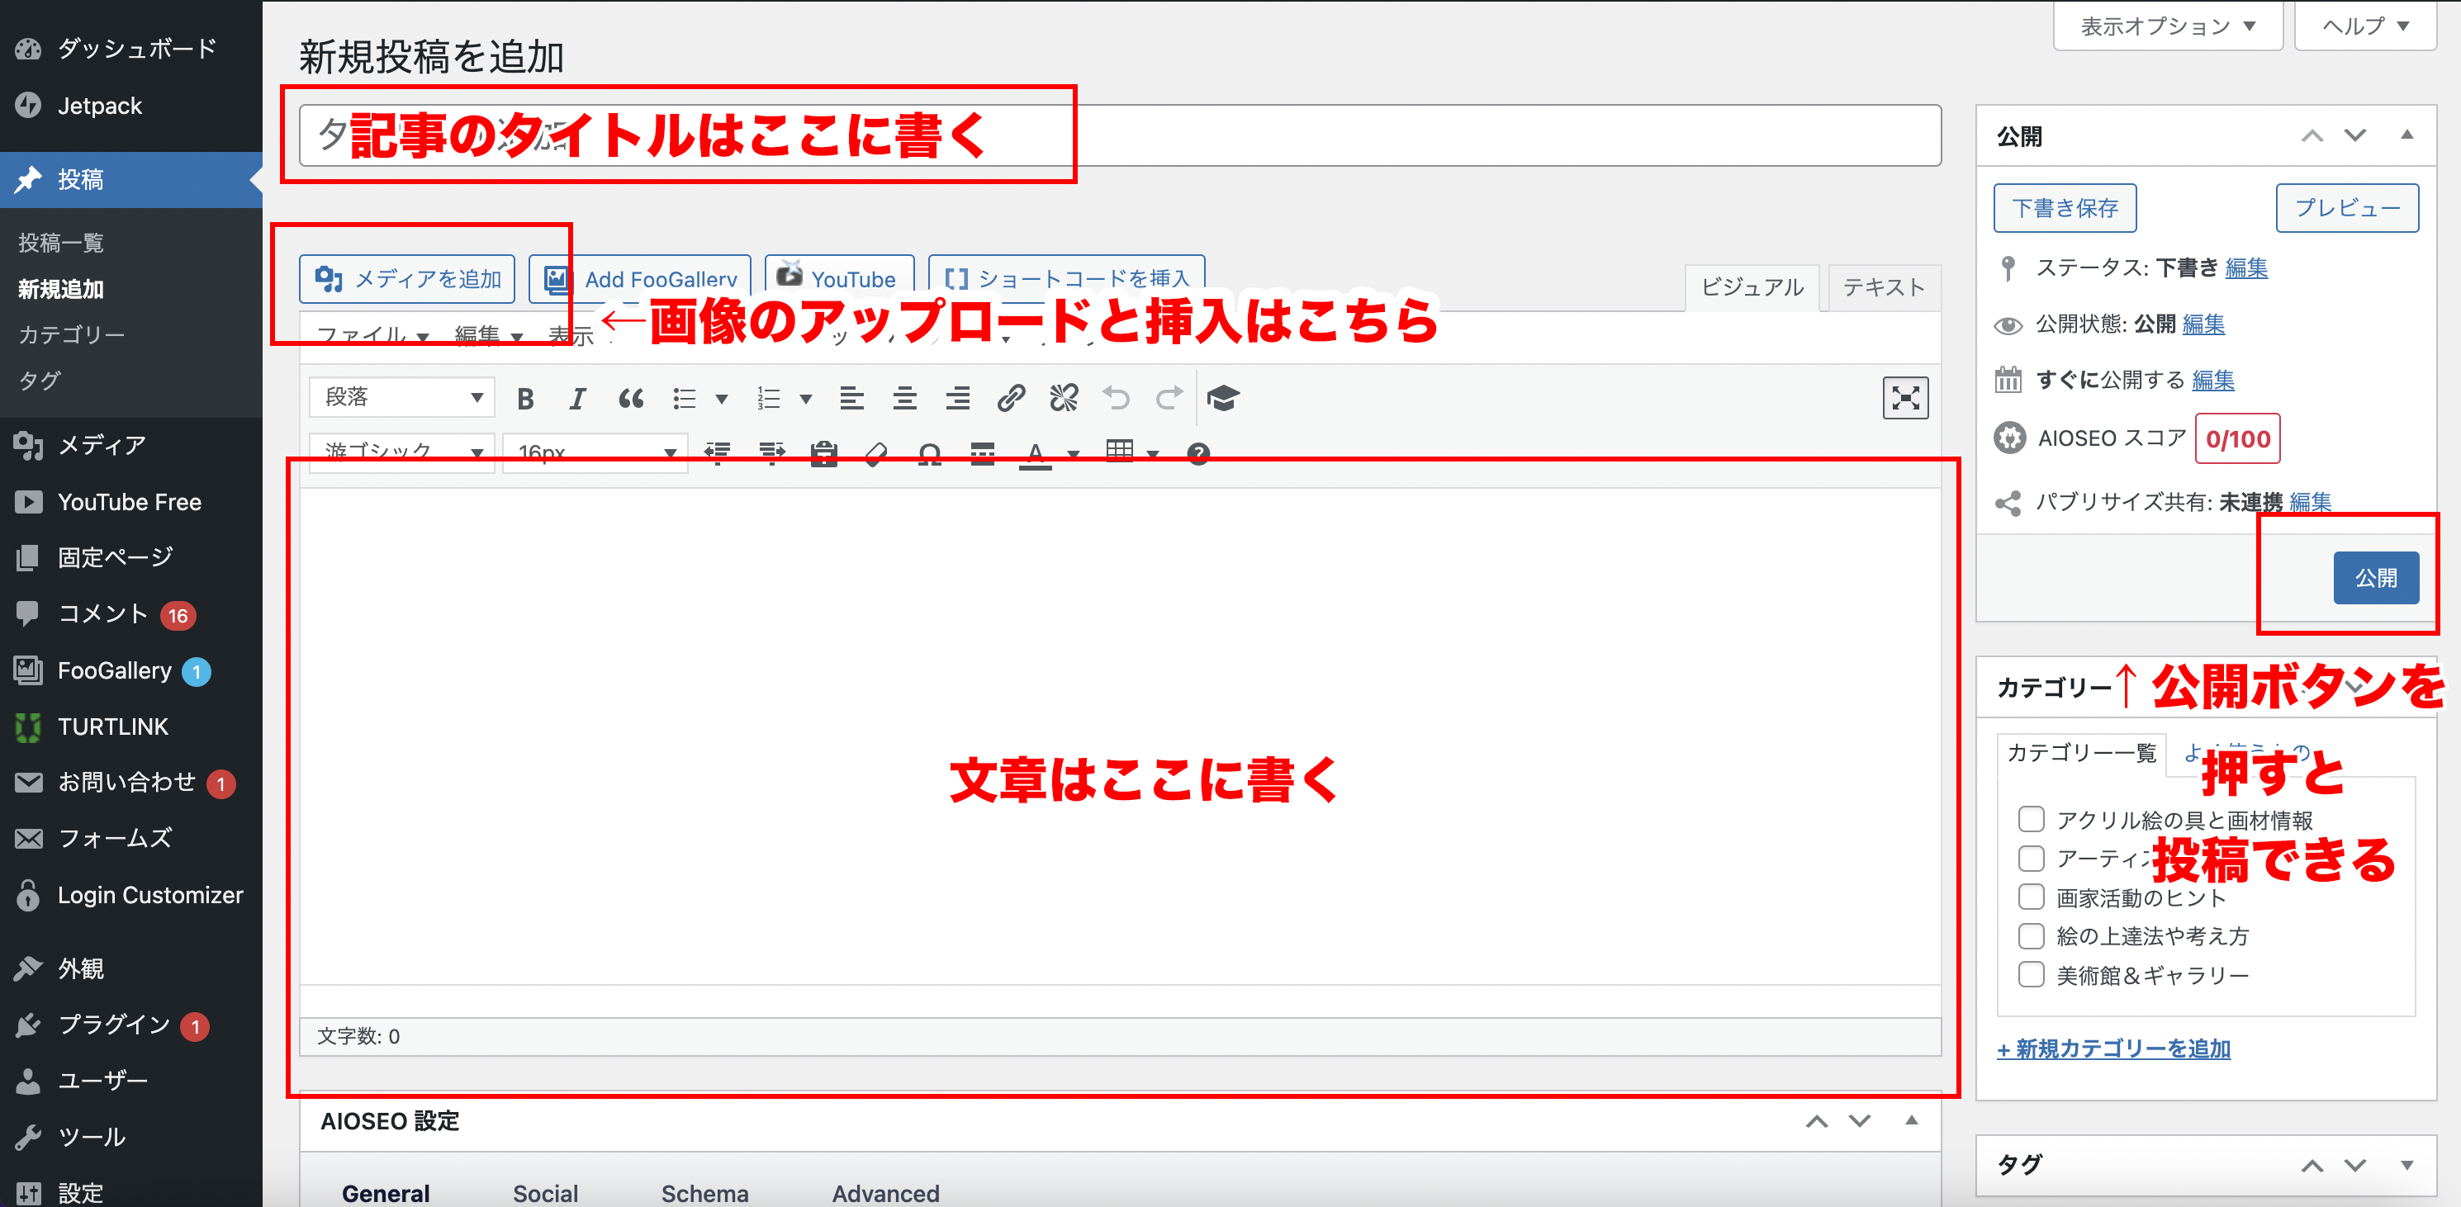The image size is (2461, 1207).
Task: Click the undo arrow icon
Action: [1116, 398]
